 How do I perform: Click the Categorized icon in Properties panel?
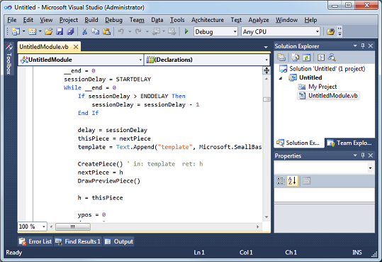click(281, 181)
